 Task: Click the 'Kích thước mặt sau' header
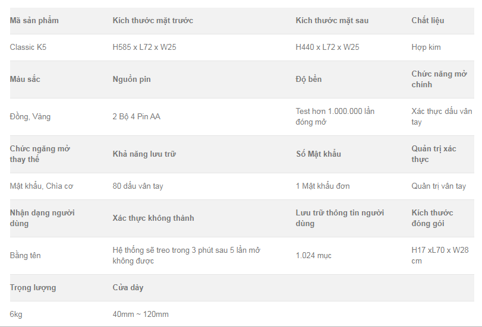point(332,20)
